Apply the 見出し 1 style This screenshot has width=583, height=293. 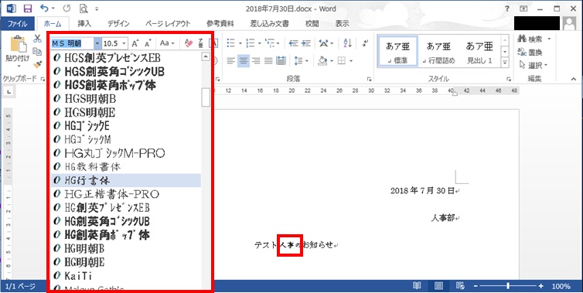[x=479, y=52]
